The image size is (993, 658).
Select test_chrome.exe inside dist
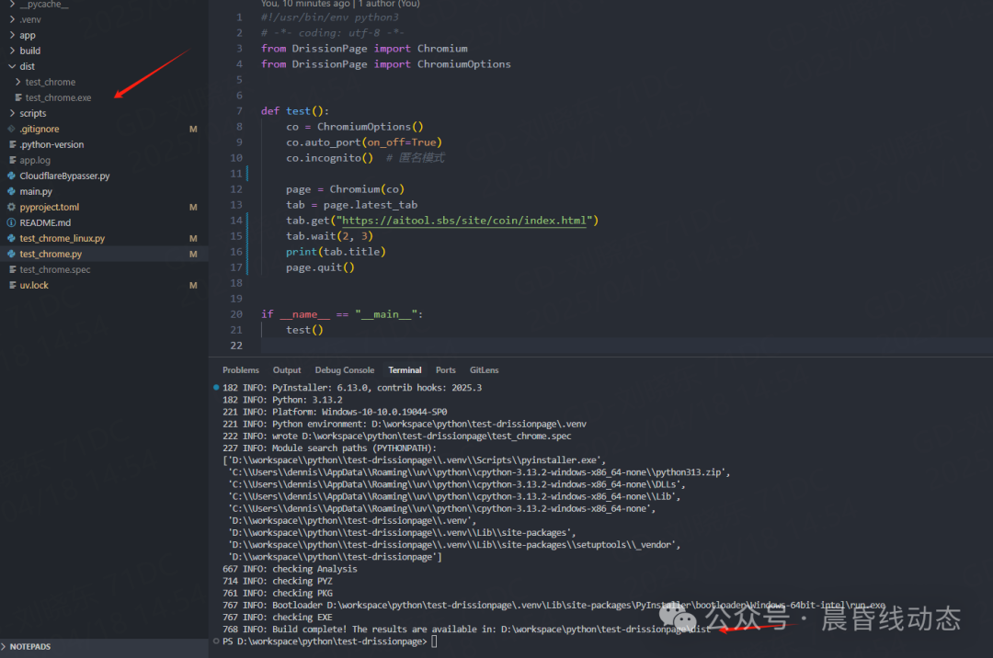58,97
